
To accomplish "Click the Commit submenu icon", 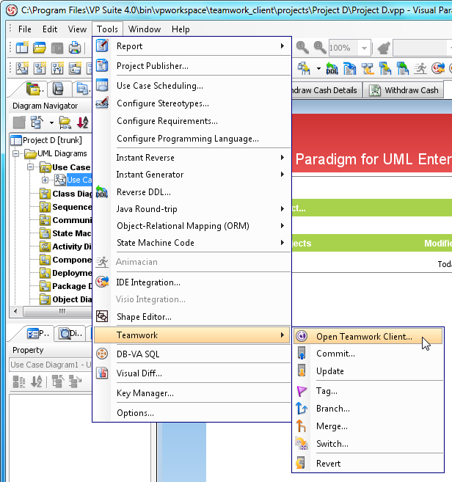I will 302,353.
